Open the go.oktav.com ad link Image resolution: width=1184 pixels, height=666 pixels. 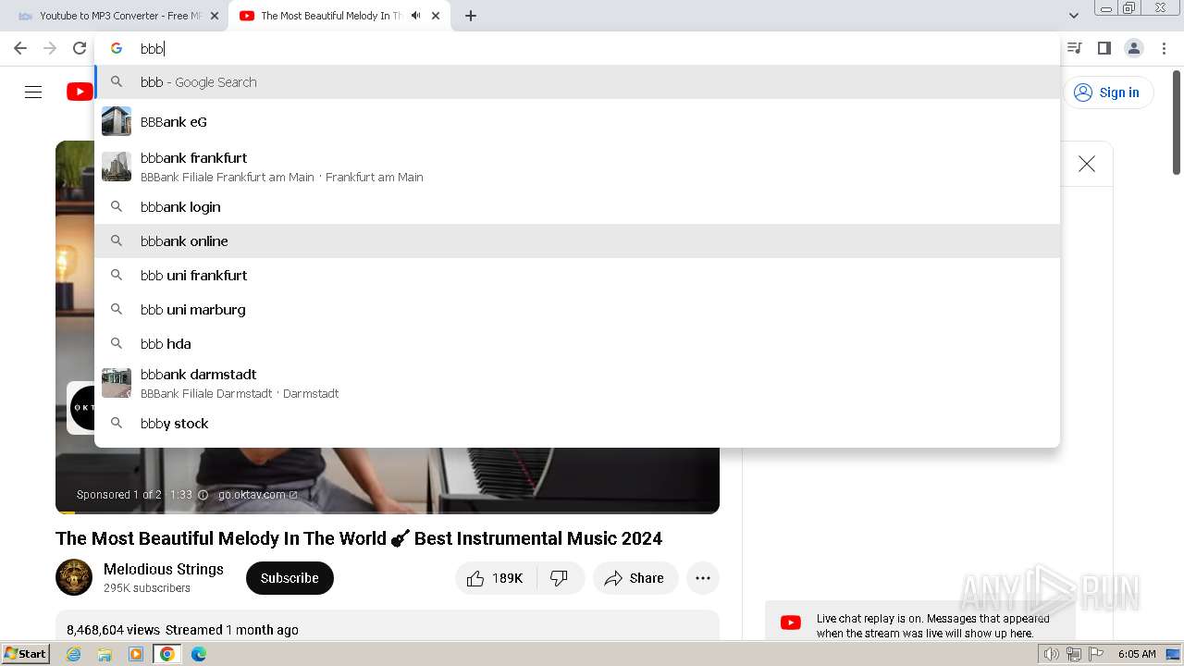[257, 495]
